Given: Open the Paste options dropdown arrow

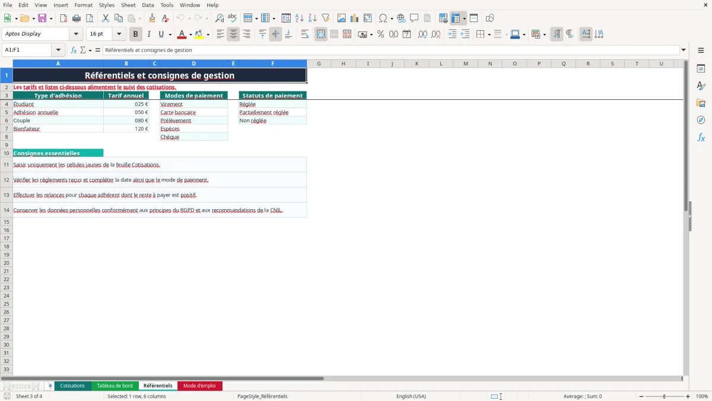Looking at the screenshot, I should click(140, 18).
